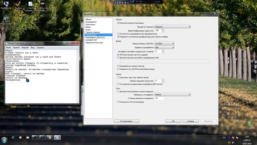
Task: Check Подогнать звук под тайминг видео
Action: pos(118,77)
